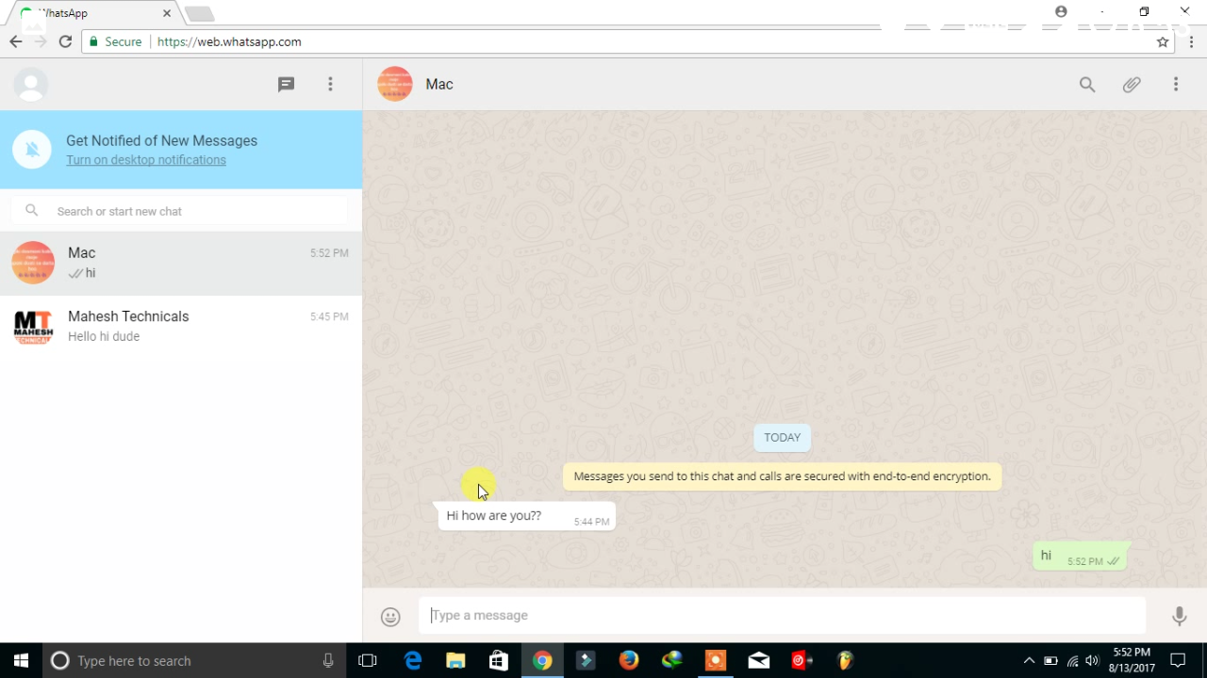Attach a file using the paperclip icon
This screenshot has width=1207, height=678.
tap(1132, 84)
